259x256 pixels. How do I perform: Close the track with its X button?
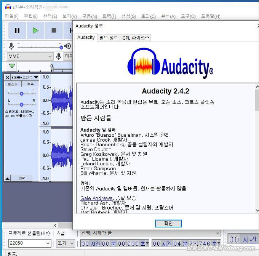pyautogui.click(x=8, y=77)
